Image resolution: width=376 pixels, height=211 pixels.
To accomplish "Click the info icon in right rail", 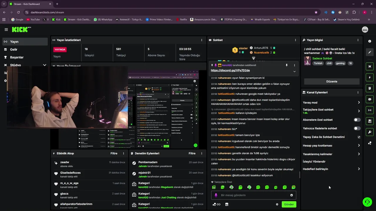I will 370,41.
